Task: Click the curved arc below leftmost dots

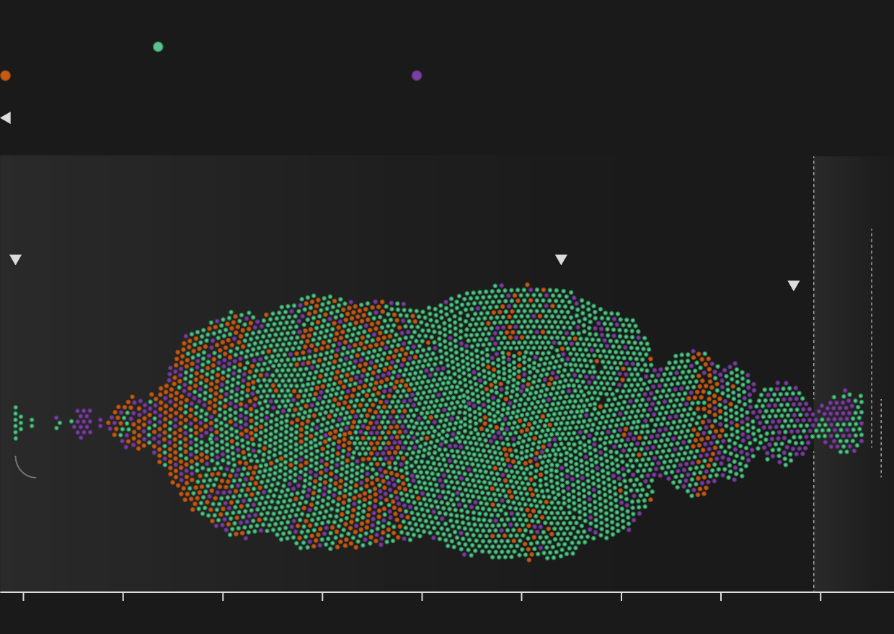Action: point(22,470)
